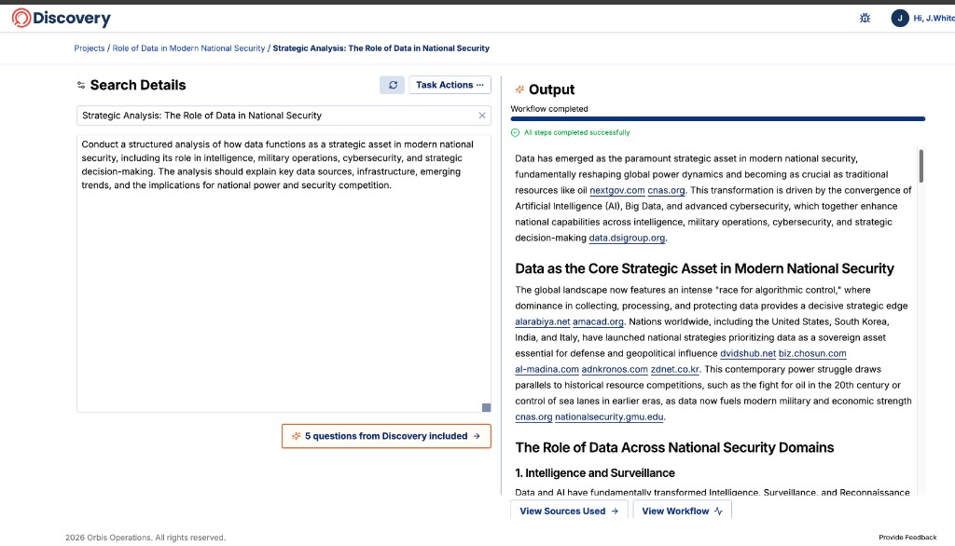955x546 pixels.
Task: Clear the title using the X icon
Action: click(x=482, y=115)
